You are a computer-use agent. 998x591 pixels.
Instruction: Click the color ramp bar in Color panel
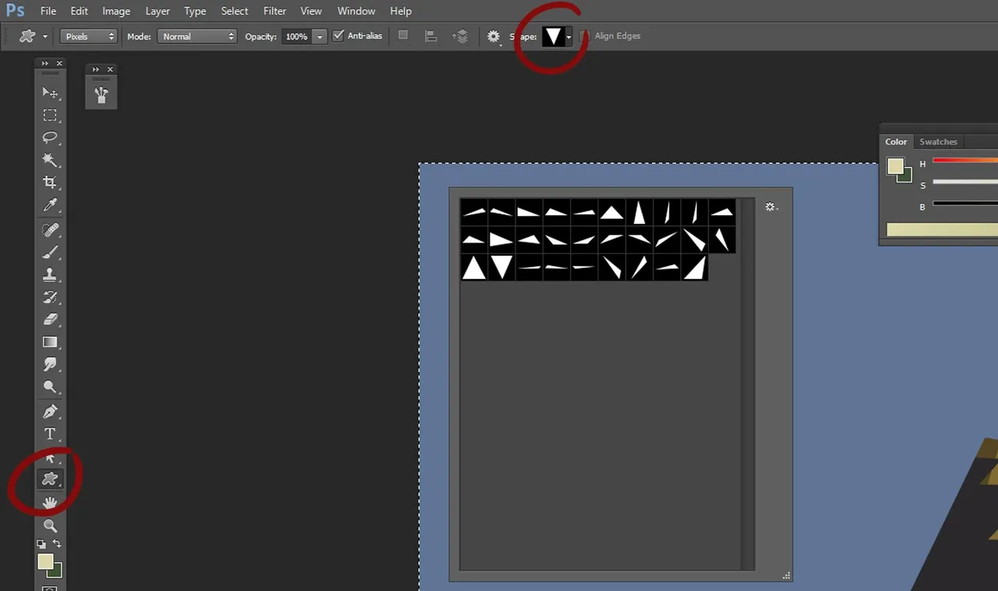(942, 230)
